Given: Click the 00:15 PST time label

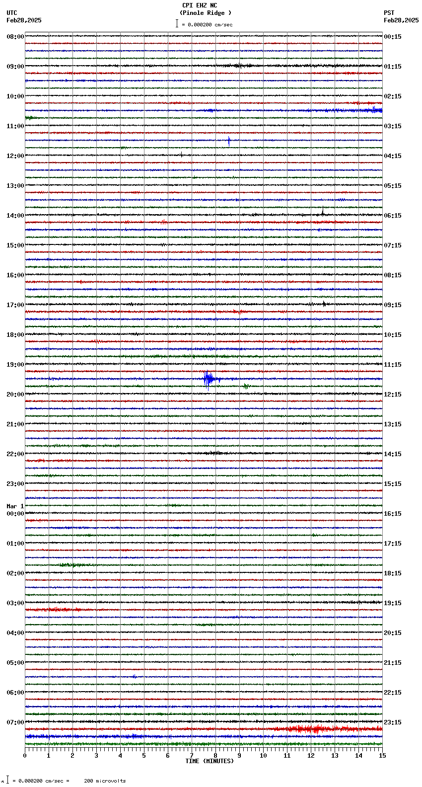Looking at the screenshot, I should pyautogui.click(x=393, y=37).
